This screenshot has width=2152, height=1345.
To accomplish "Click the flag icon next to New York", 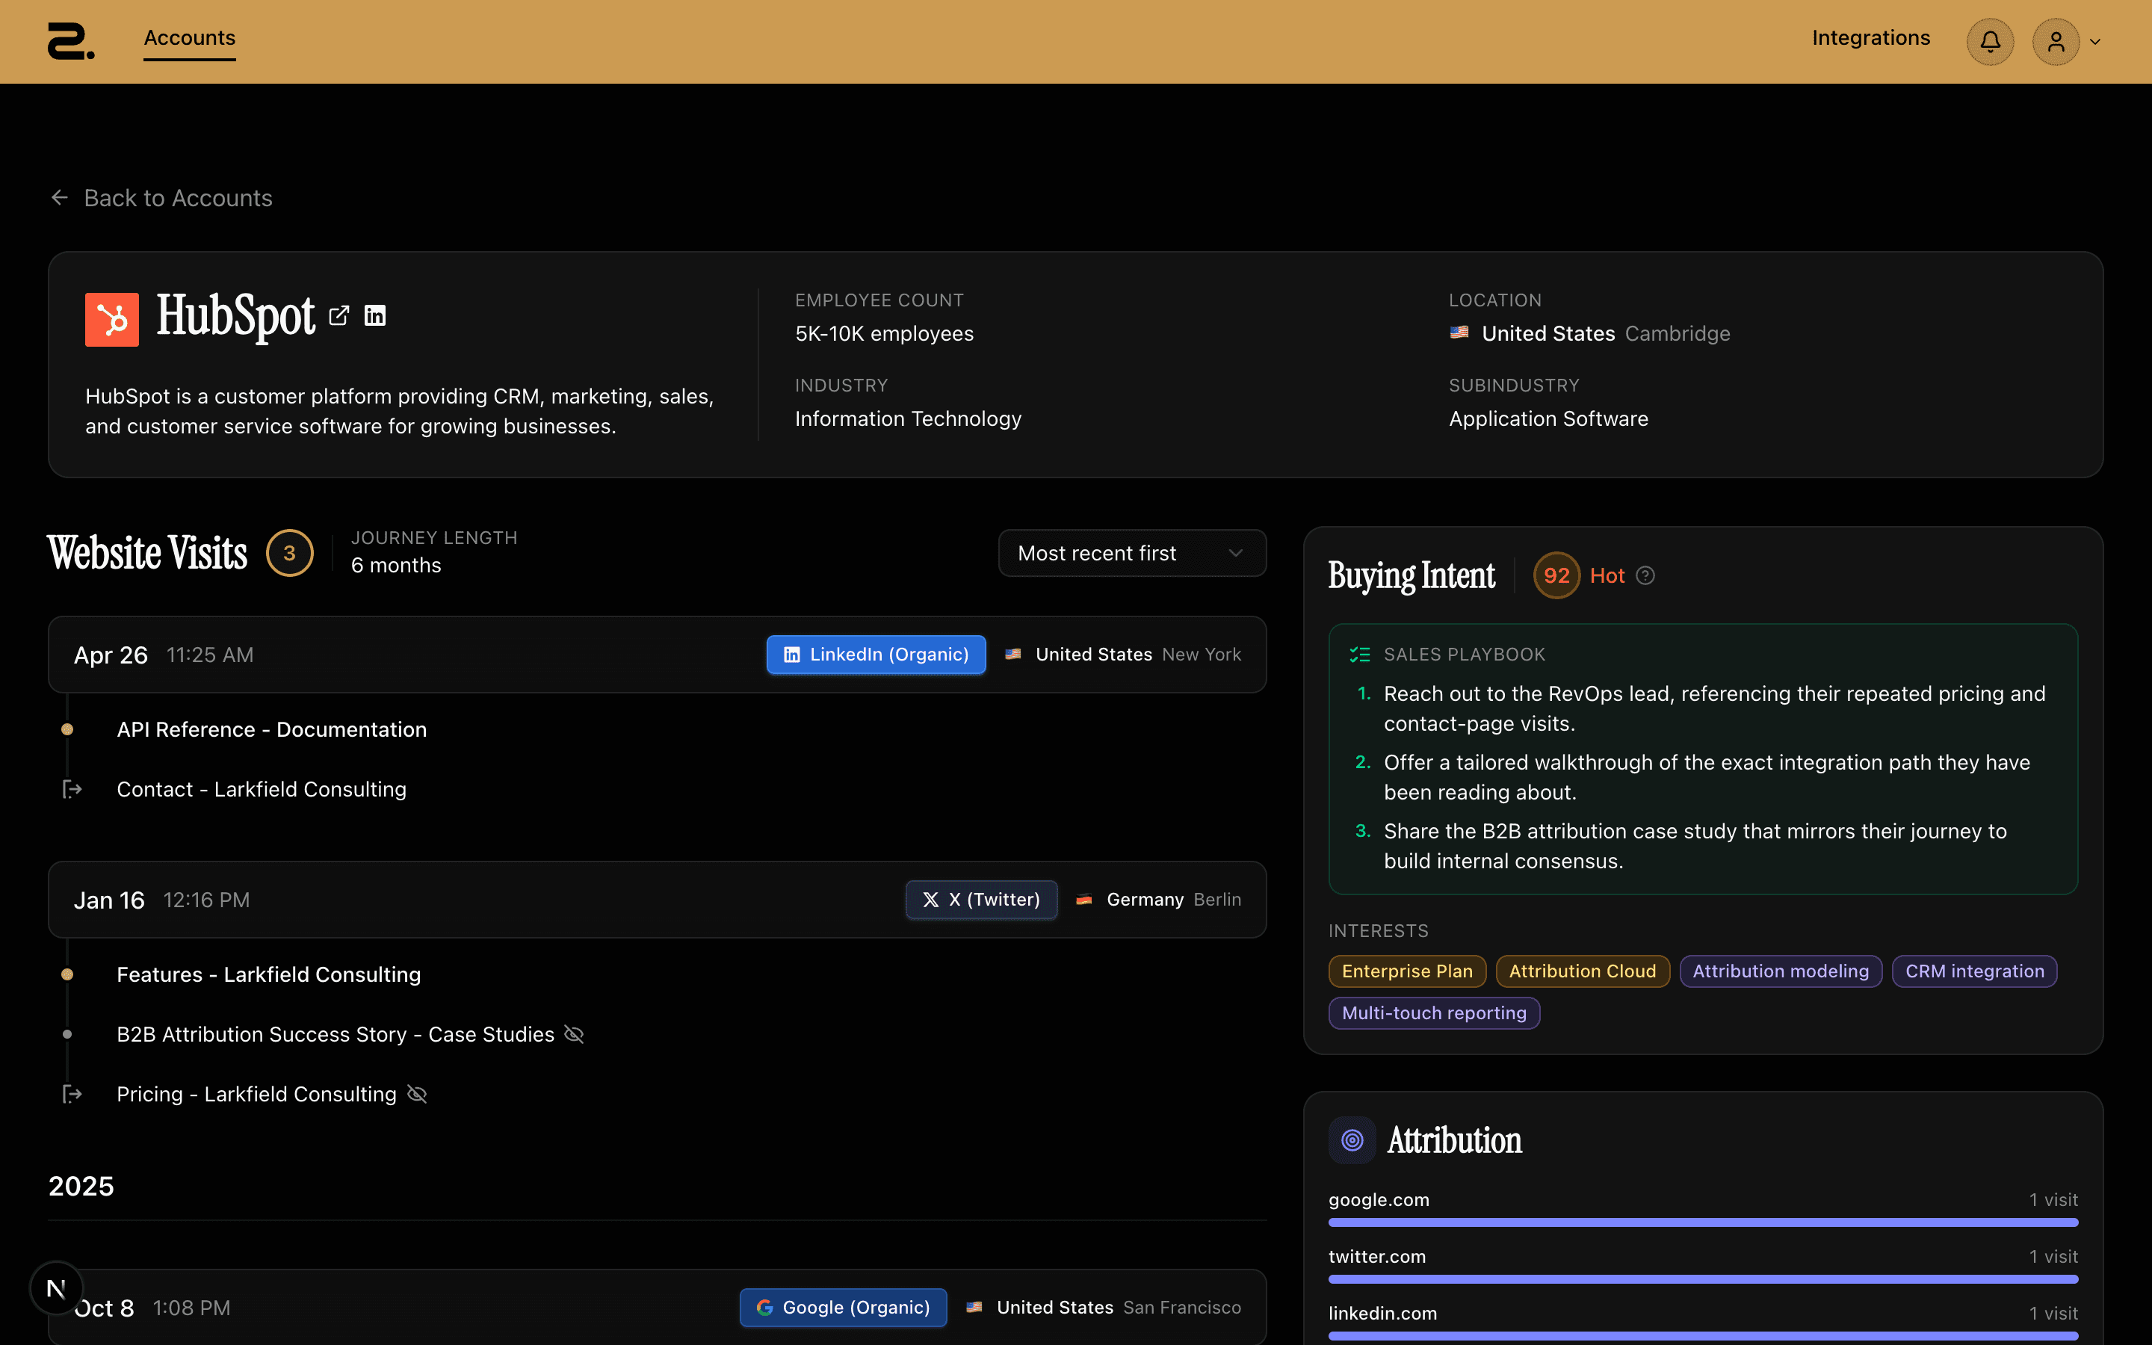I will tap(1013, 655).
